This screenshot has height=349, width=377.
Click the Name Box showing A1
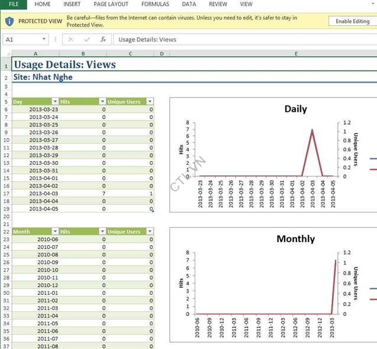22,40
